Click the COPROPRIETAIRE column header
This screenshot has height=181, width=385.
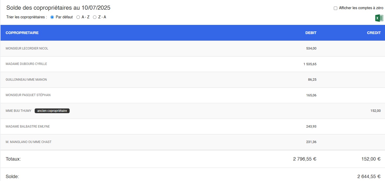coord(22,33)
